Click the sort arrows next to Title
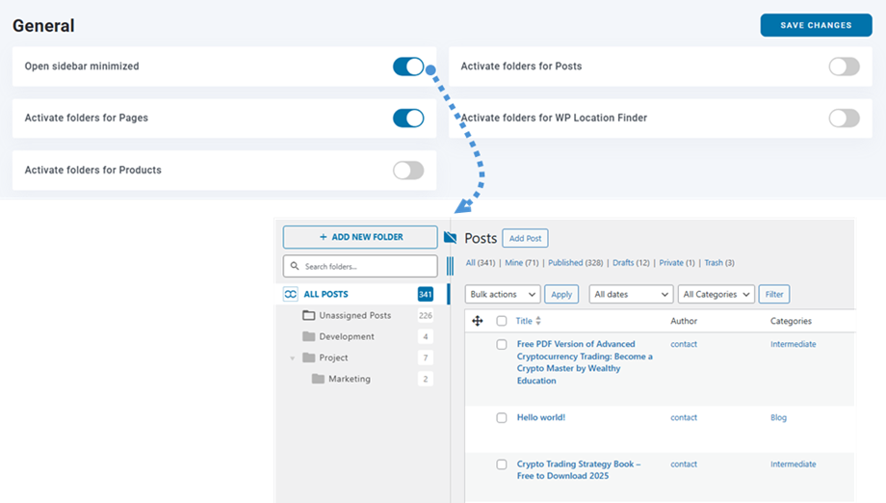 click(538, 321)
